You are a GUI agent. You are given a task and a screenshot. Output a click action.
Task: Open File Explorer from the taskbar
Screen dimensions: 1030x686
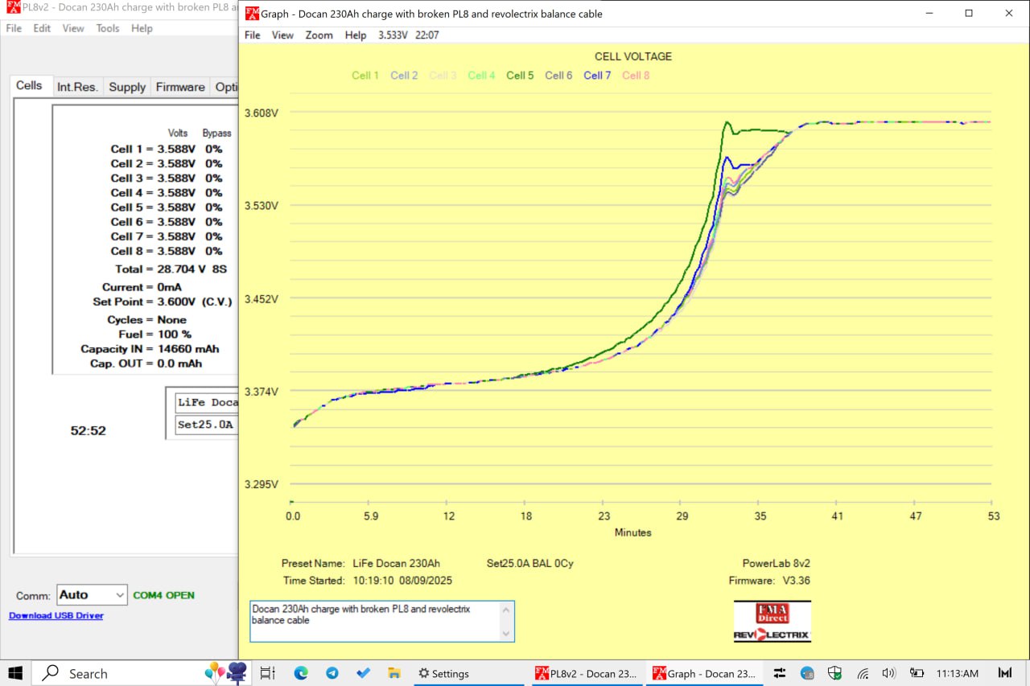pos(394,673)
